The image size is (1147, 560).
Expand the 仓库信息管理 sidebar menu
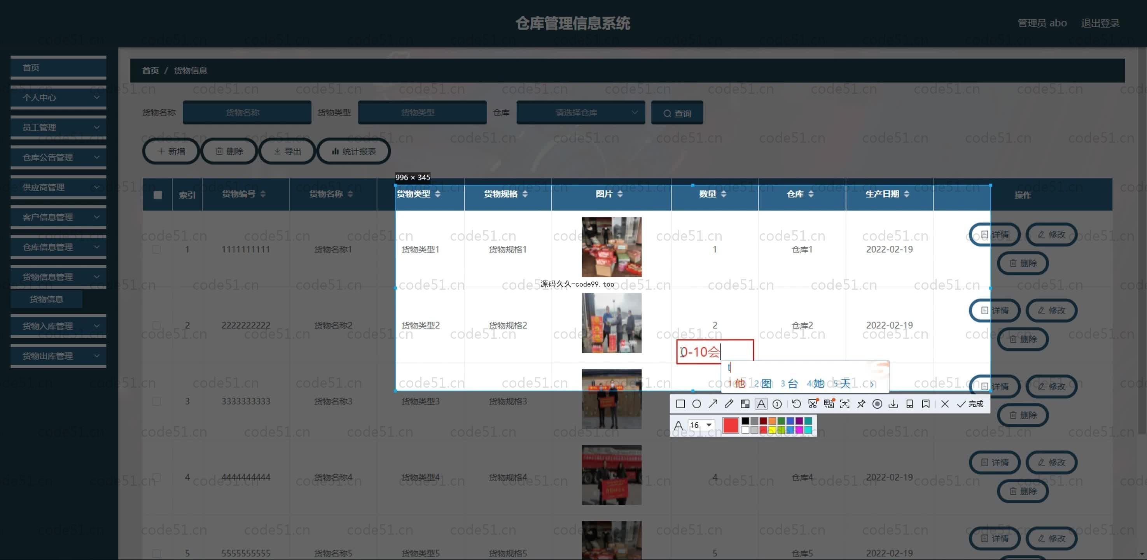pos(58,247)
